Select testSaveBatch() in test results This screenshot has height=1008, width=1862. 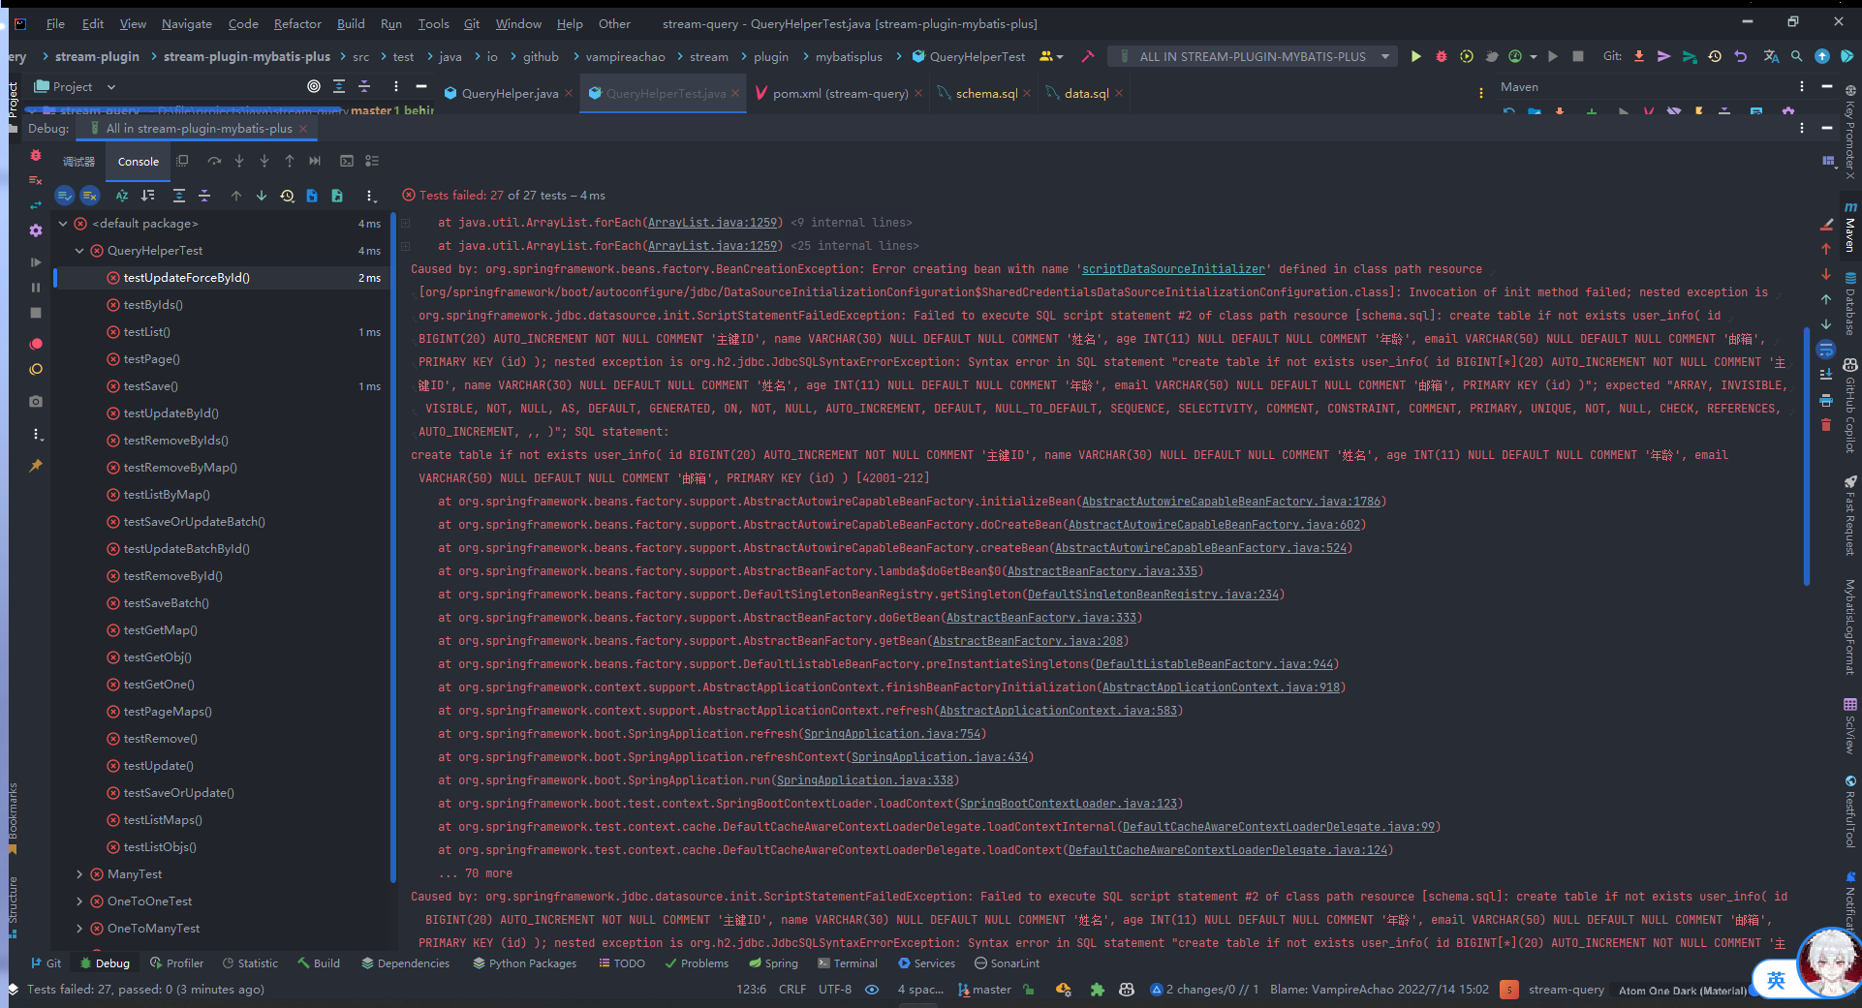coord(166,603)
